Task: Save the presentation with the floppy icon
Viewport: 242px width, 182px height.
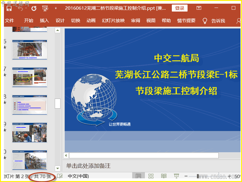Action: (9, 8)
